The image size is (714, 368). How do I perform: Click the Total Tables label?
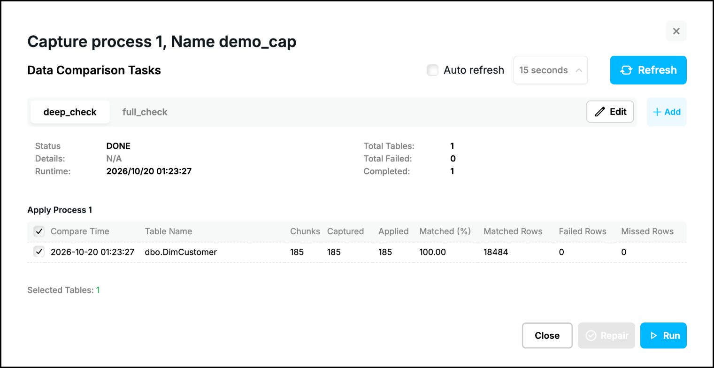click(389, 146)
